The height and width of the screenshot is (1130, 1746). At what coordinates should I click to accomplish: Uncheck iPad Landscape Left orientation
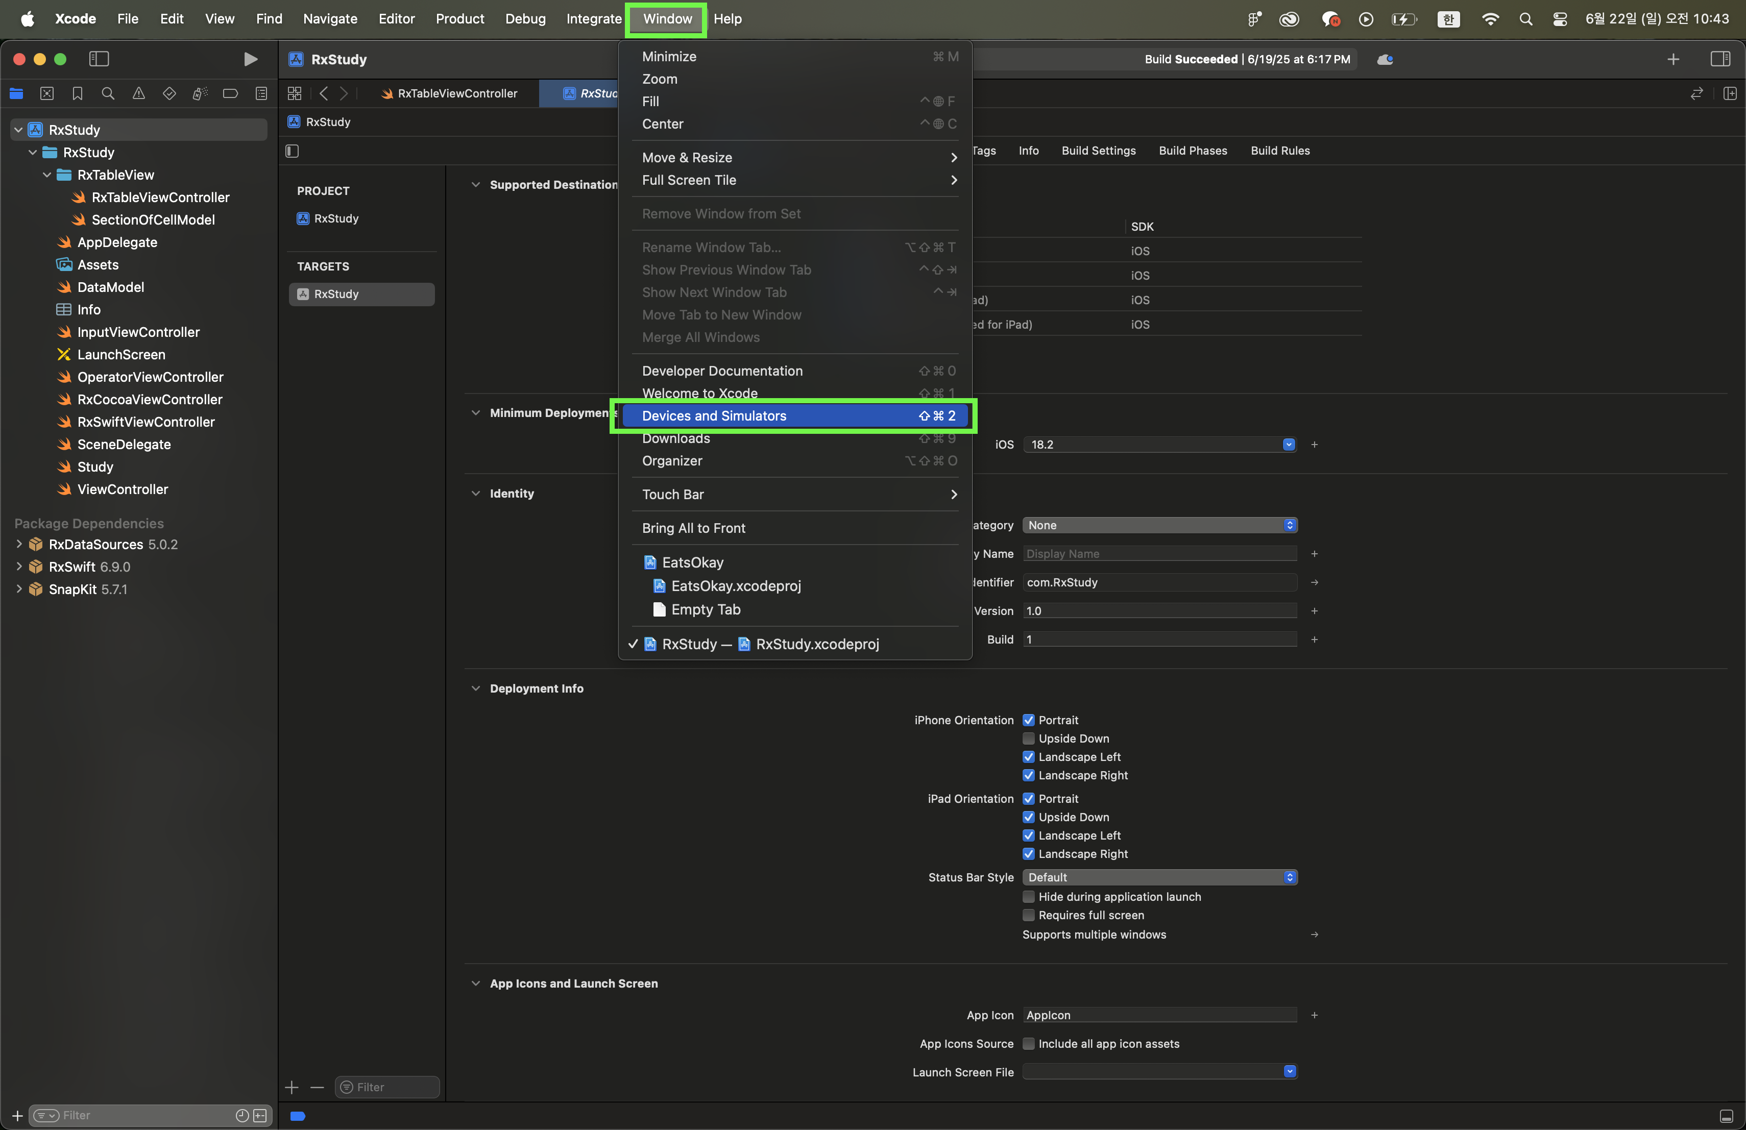pos(1029,835)
